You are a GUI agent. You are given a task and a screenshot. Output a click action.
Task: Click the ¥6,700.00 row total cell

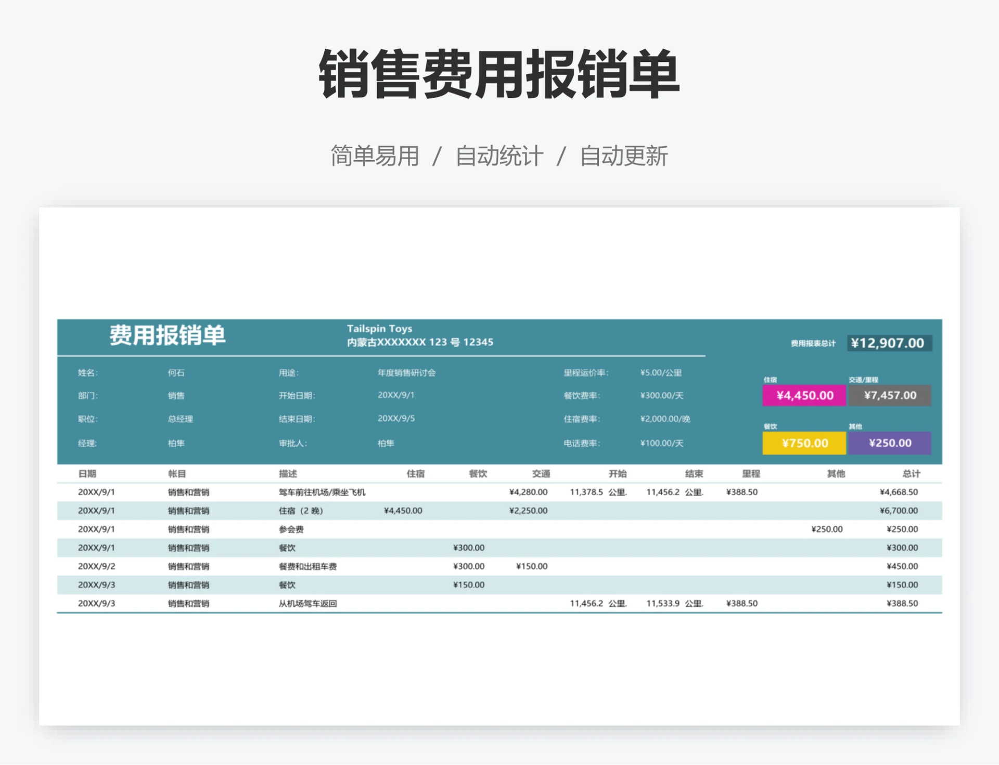pyautogui.click(x=899, y=511)
